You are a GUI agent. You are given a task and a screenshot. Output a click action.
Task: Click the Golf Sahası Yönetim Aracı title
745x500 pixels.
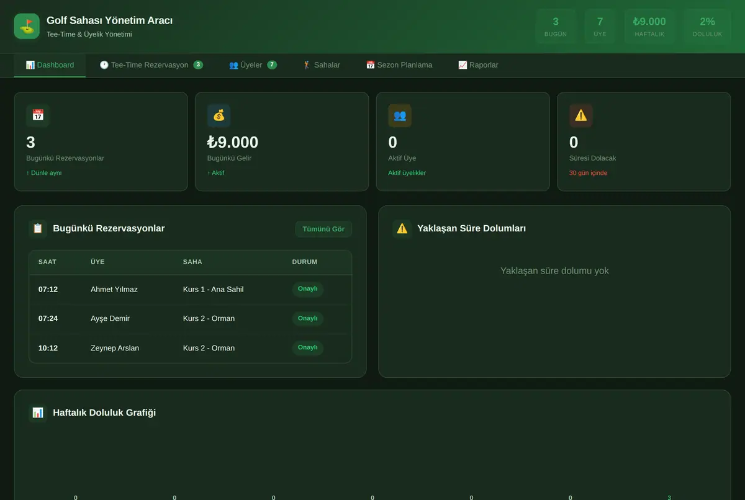tap(109, 20)
